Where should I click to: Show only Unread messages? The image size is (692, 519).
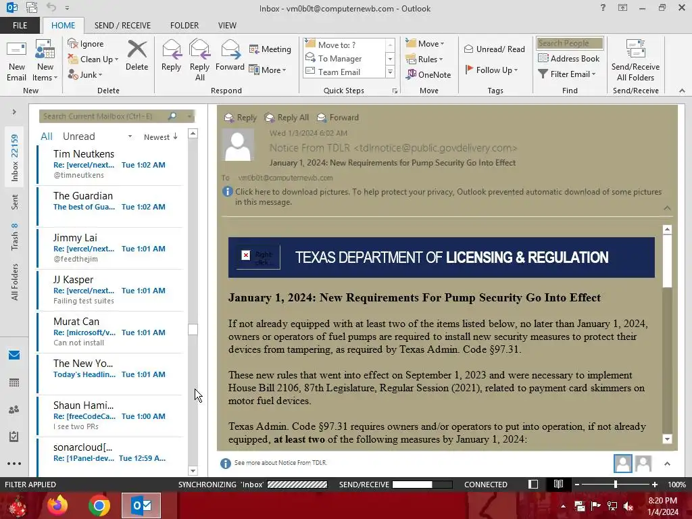[x=78, y=137]
